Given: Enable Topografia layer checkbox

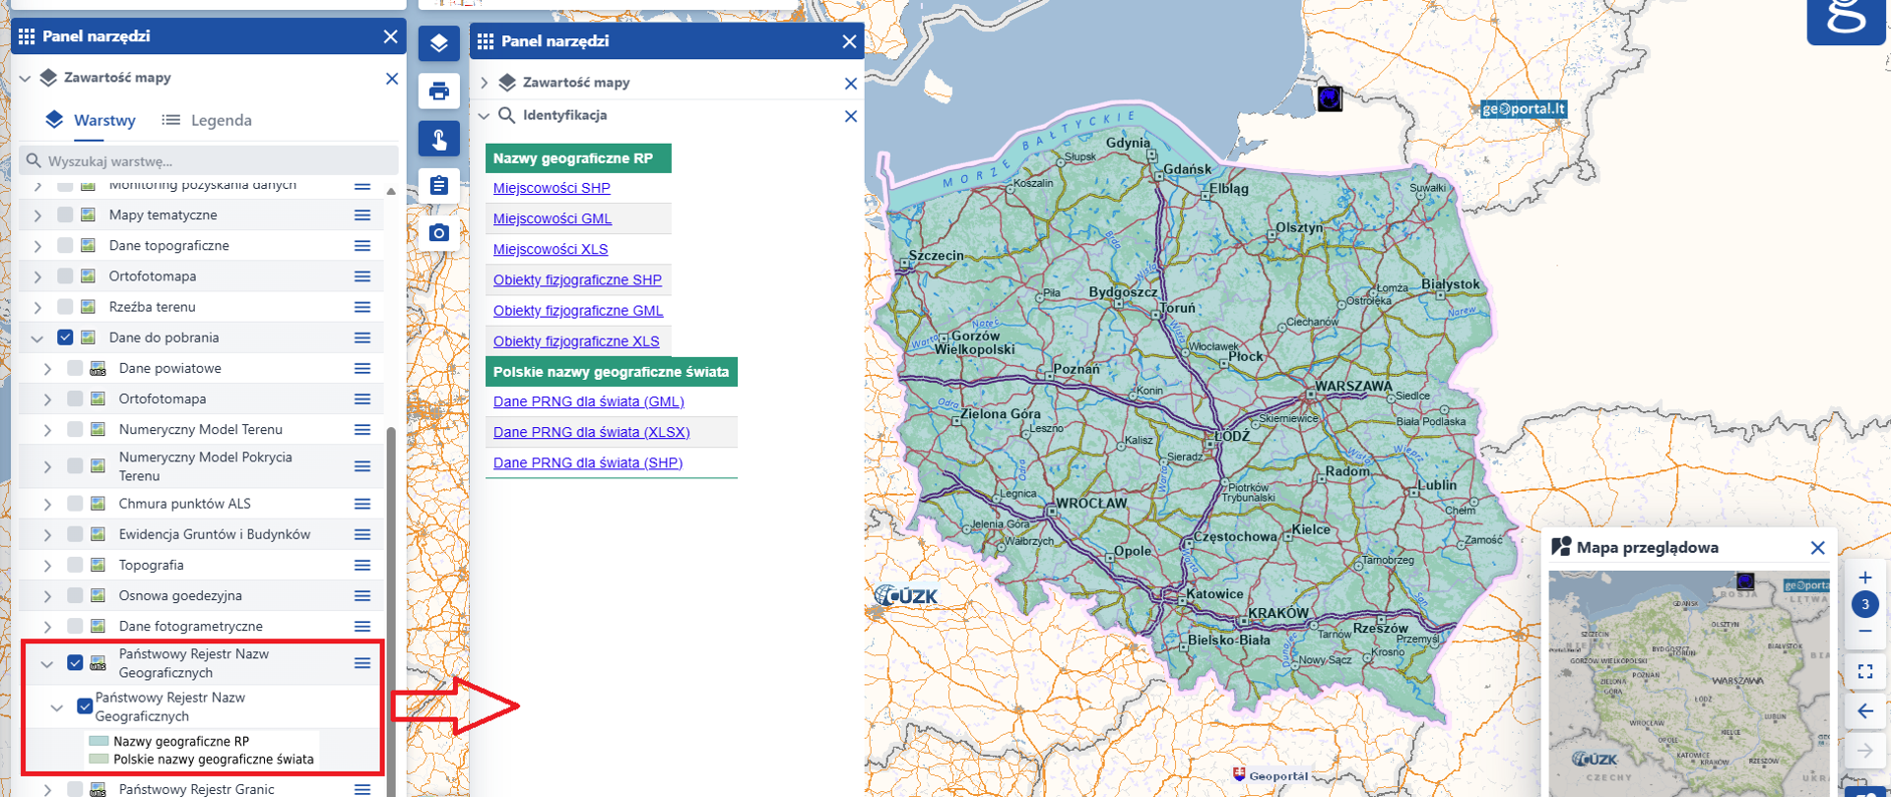Looking at the screenshot, I should pos(75,565).
